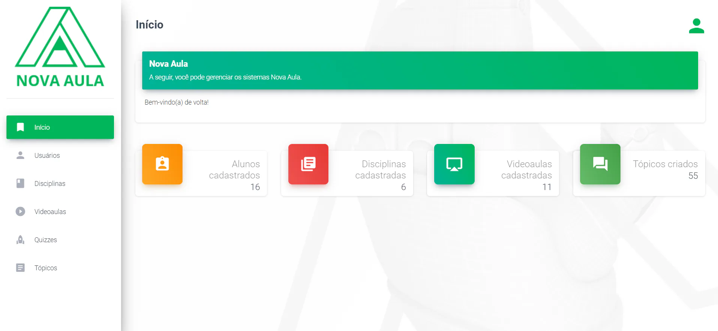Click the banner subtitle about gerenciar os sistemas
Viewport: 718px width, 331px height.
click(225, 77)
